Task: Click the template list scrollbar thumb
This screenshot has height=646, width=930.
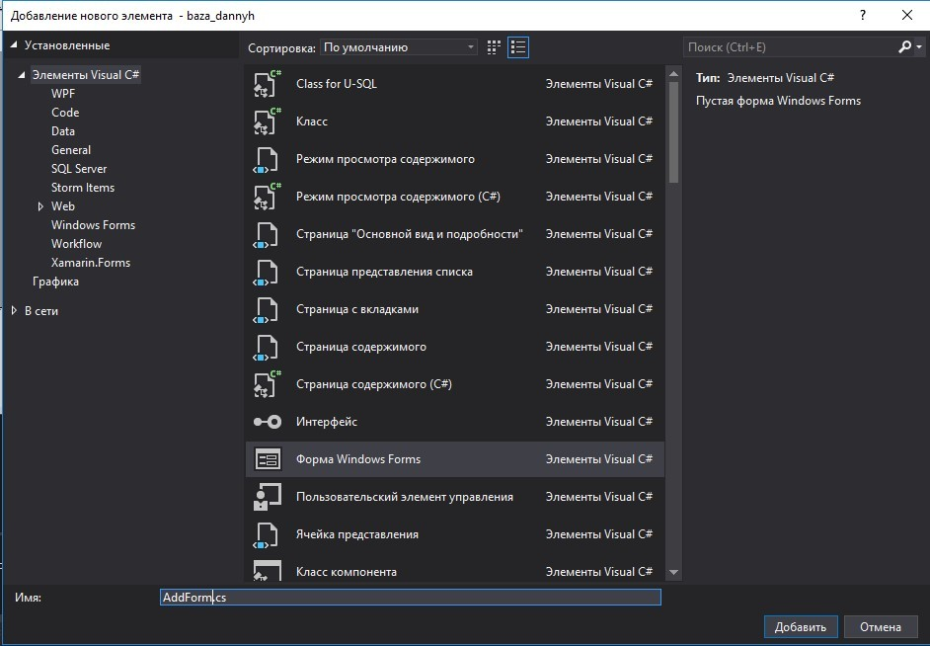Action: pyautogui.click(x=673, y=132)
